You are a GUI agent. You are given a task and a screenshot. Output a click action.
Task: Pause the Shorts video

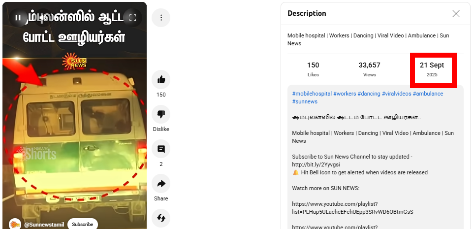pyautogui.click(x=18, y=18)
